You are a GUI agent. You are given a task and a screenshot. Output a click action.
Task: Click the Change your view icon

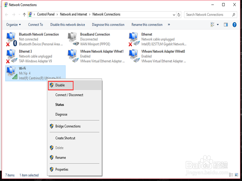(x=213, y=25)
